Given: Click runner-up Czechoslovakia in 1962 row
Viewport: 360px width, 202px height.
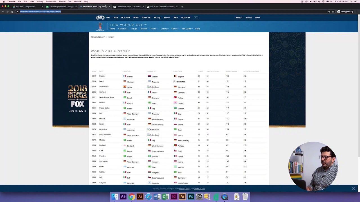Looking at the screenshot, I should pos(158,151).
